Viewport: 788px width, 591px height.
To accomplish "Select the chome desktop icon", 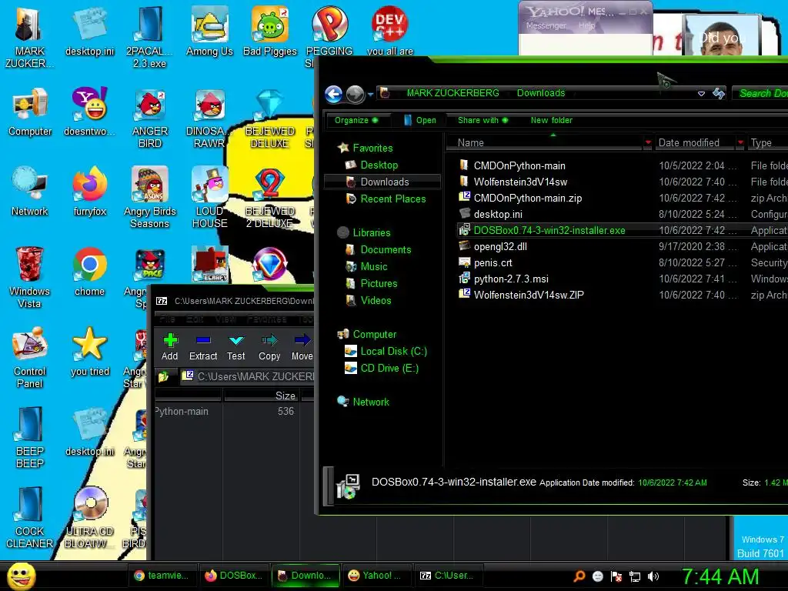I will [x=90, y=272].
